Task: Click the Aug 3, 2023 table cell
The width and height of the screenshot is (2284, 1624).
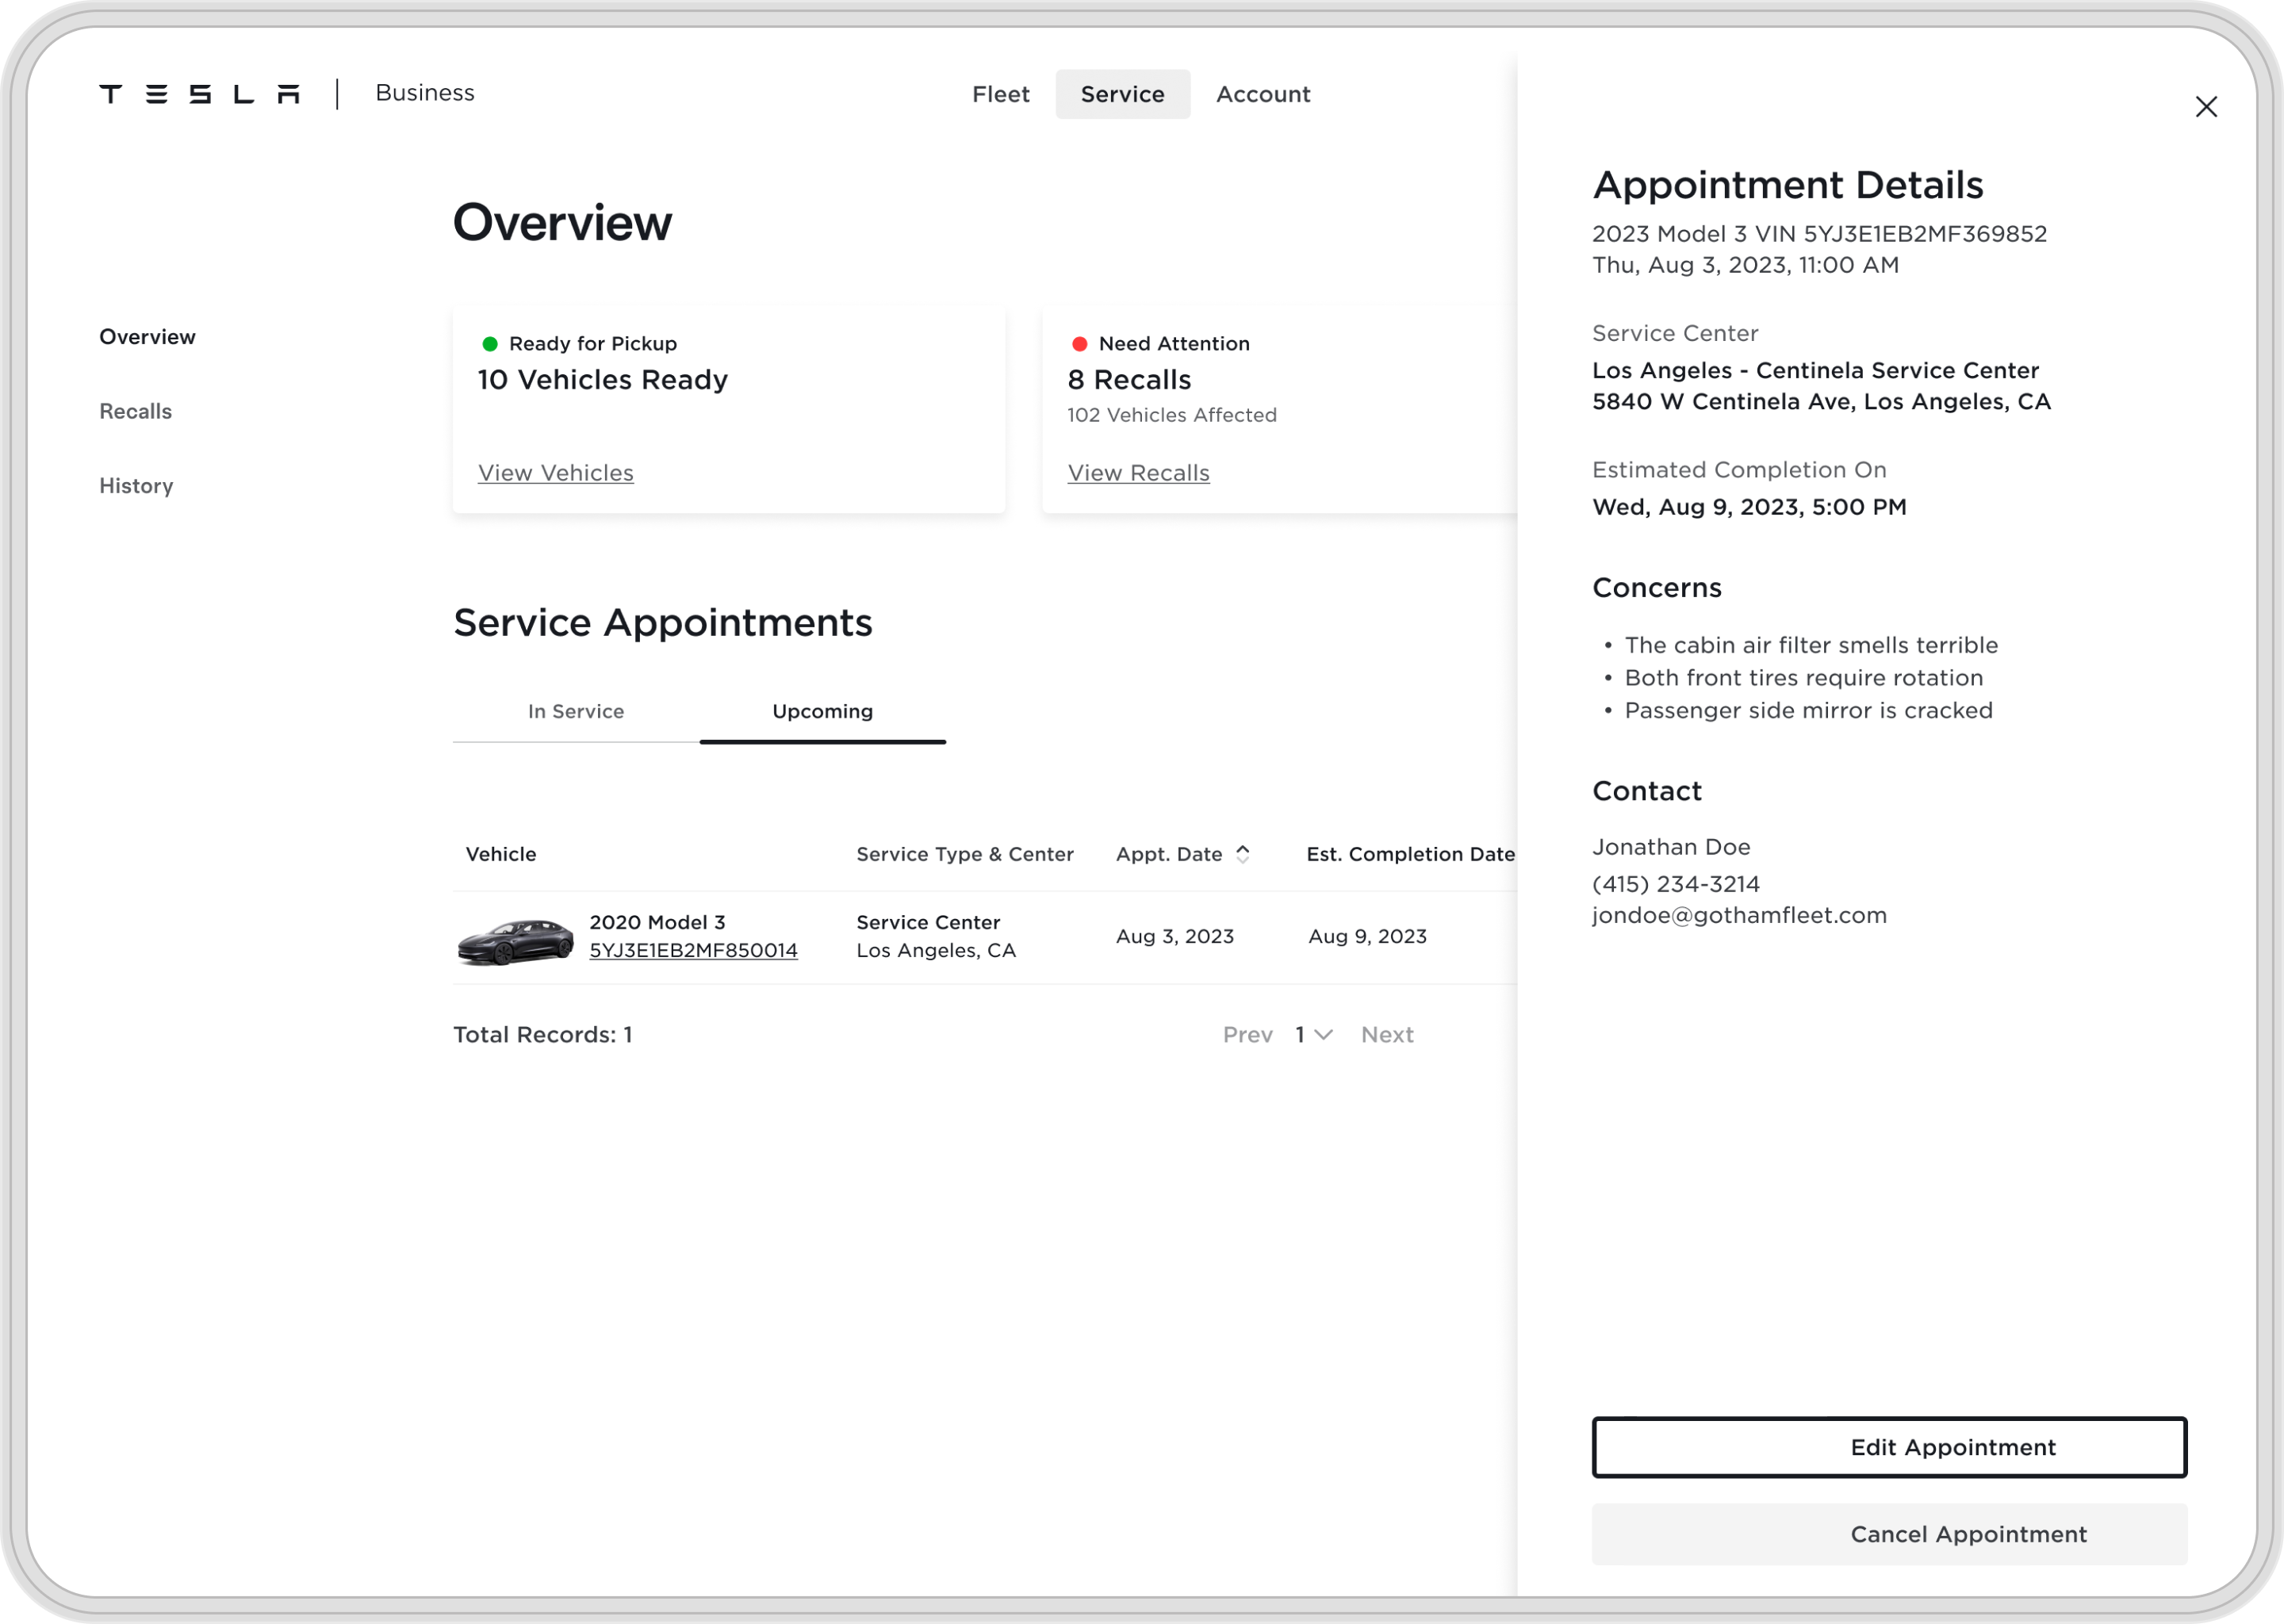Action: pyautogui.click(x=1175, y=937)
